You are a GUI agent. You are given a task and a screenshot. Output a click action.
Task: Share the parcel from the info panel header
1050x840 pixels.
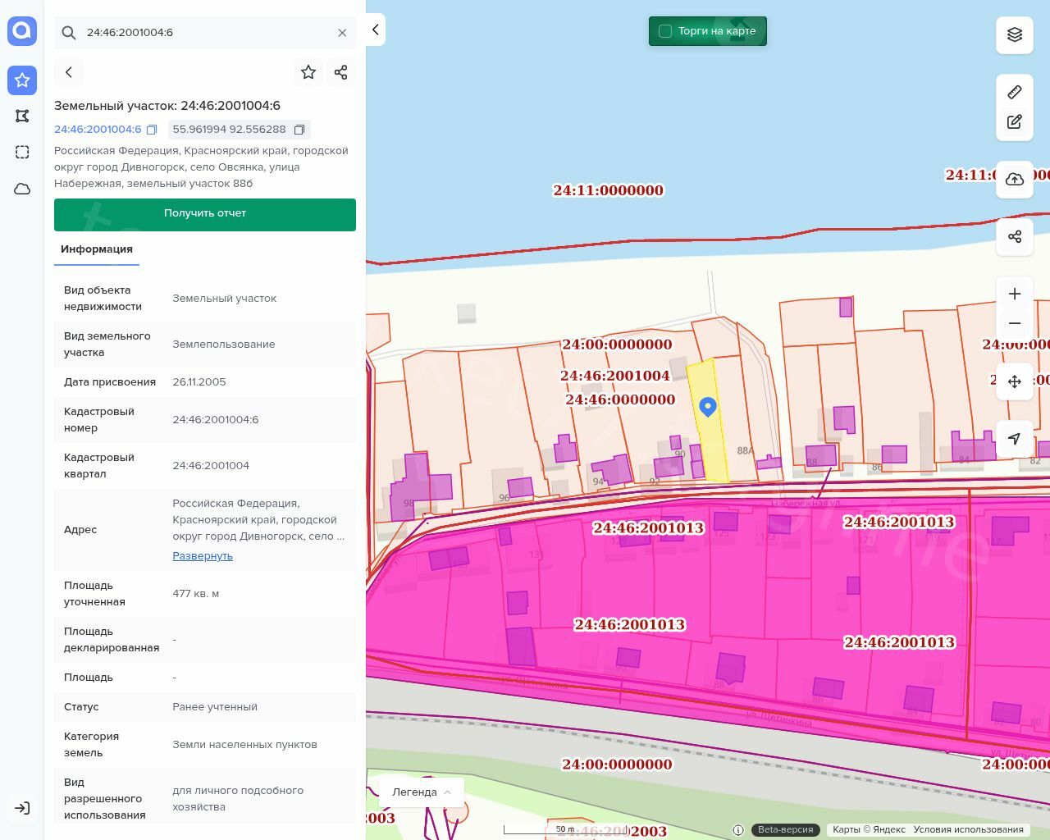pos(341,72)
